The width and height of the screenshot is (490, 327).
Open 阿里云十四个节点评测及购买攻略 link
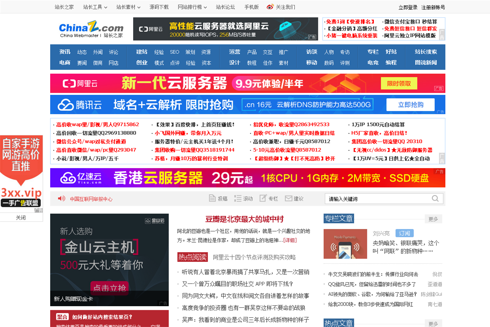tap(254, 257)
